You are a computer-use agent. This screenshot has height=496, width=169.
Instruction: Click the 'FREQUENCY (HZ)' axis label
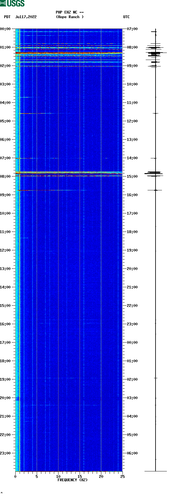(x=73, y=480)
